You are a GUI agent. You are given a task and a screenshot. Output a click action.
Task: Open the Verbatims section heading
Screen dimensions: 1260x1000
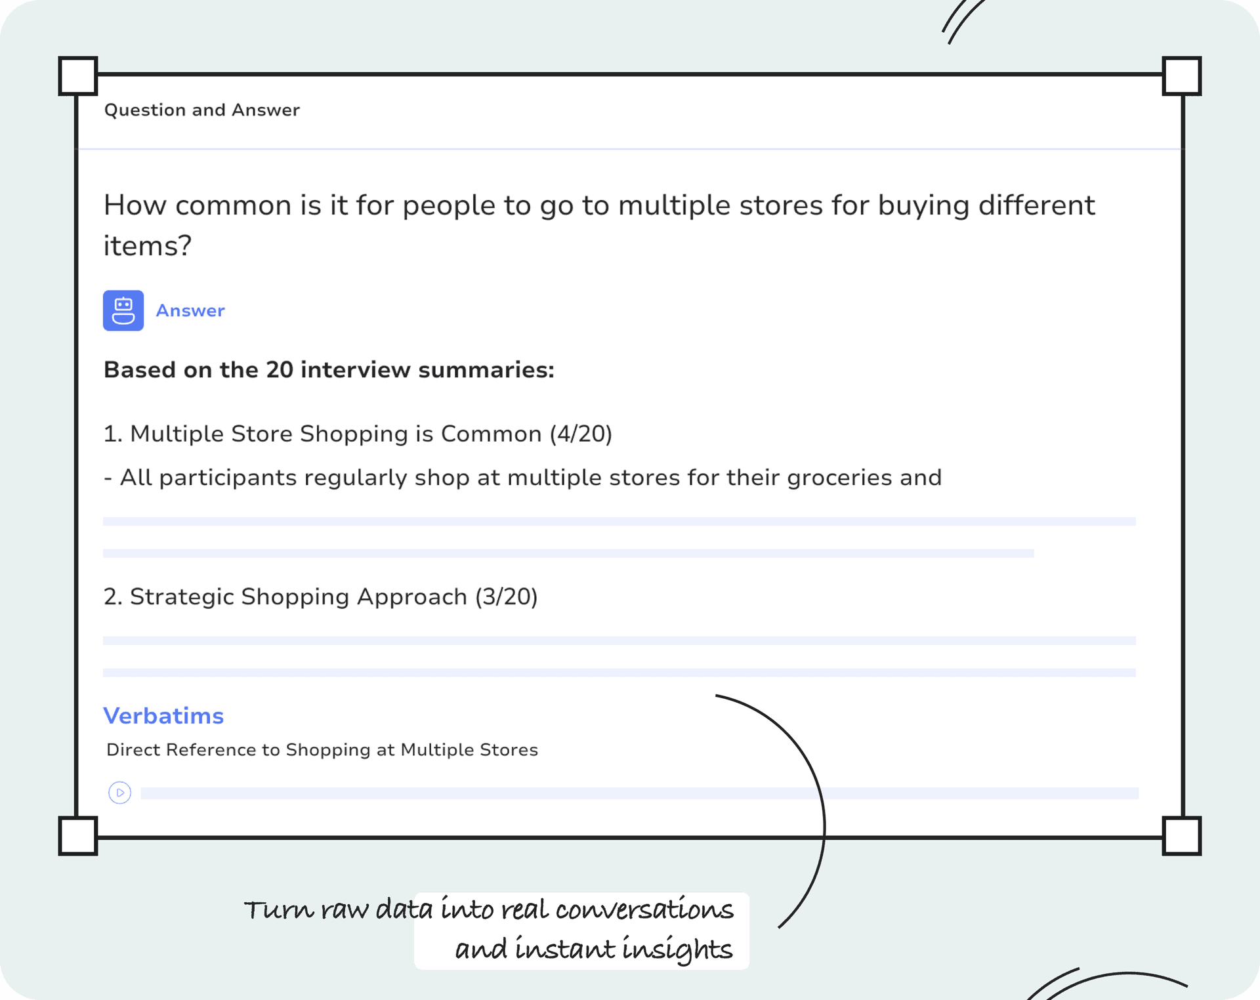[x=163, y=716]
